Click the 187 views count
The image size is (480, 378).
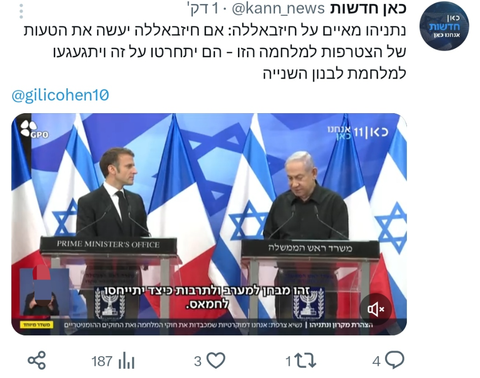(x=102, y=361)
